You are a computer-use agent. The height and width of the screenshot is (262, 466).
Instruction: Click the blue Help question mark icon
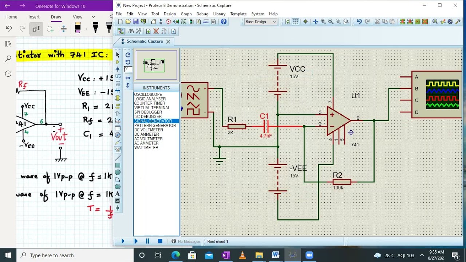pyautogui.click(x=224, y=22)
